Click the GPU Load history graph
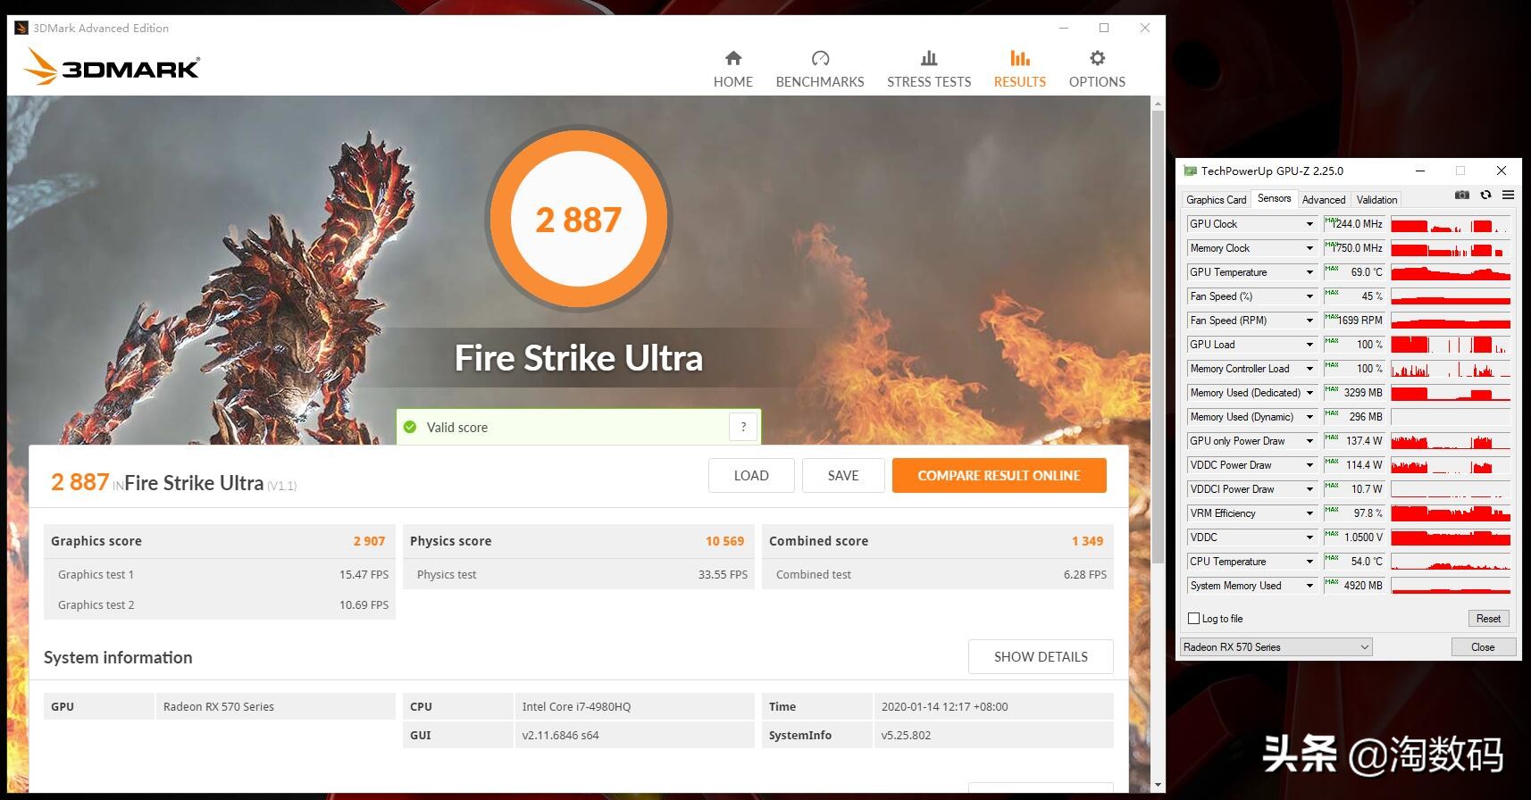The image size is (1531, 800). click(x=1451, y=345)
